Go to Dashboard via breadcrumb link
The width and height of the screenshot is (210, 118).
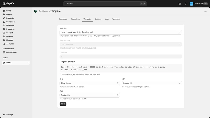pos(44,11)
